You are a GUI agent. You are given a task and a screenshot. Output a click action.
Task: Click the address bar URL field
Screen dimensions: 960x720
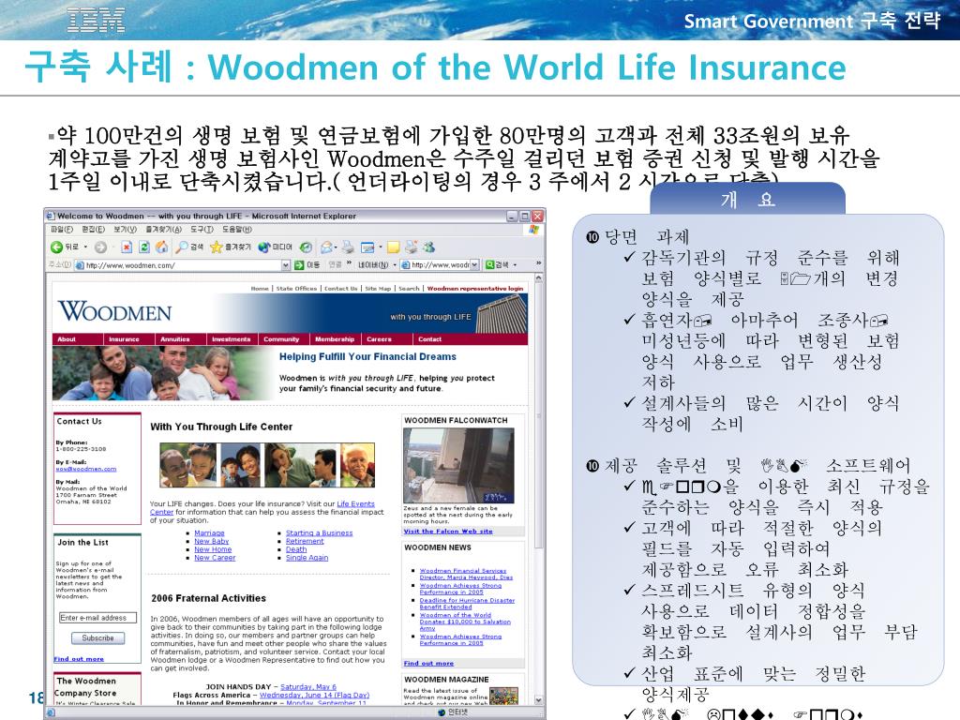tap(183, 265)
